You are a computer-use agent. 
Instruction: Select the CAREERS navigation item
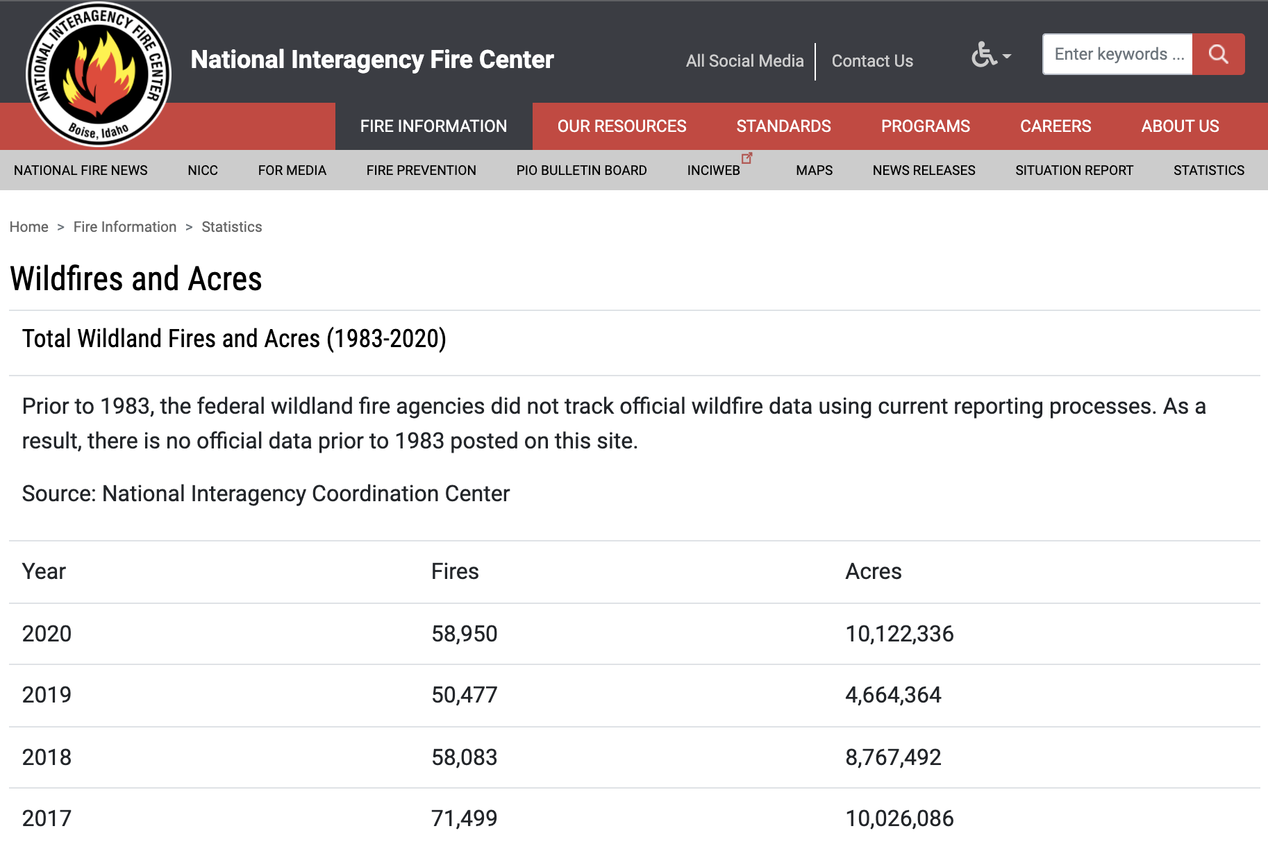tap(1056, 126)
